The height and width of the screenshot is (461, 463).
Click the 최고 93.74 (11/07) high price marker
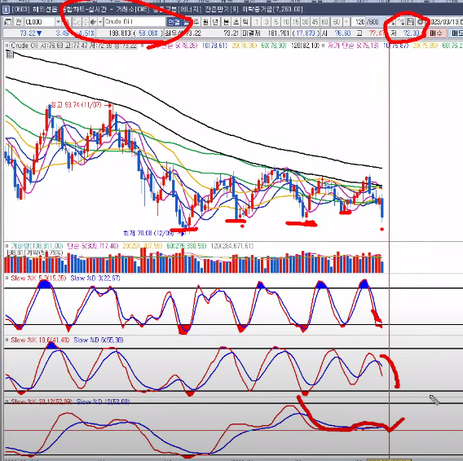pos(82,105)
